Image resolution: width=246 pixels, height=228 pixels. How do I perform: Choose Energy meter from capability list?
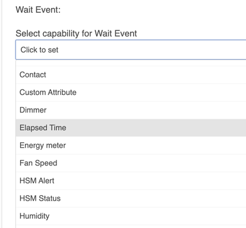pyautogui.click(x=131, y=145)
